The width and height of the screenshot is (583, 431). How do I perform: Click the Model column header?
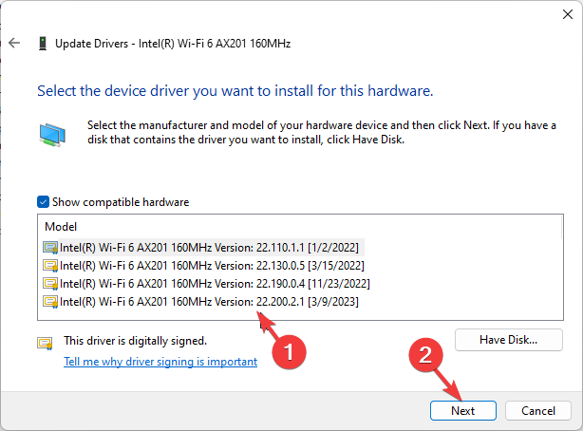(x=61, y=227)
